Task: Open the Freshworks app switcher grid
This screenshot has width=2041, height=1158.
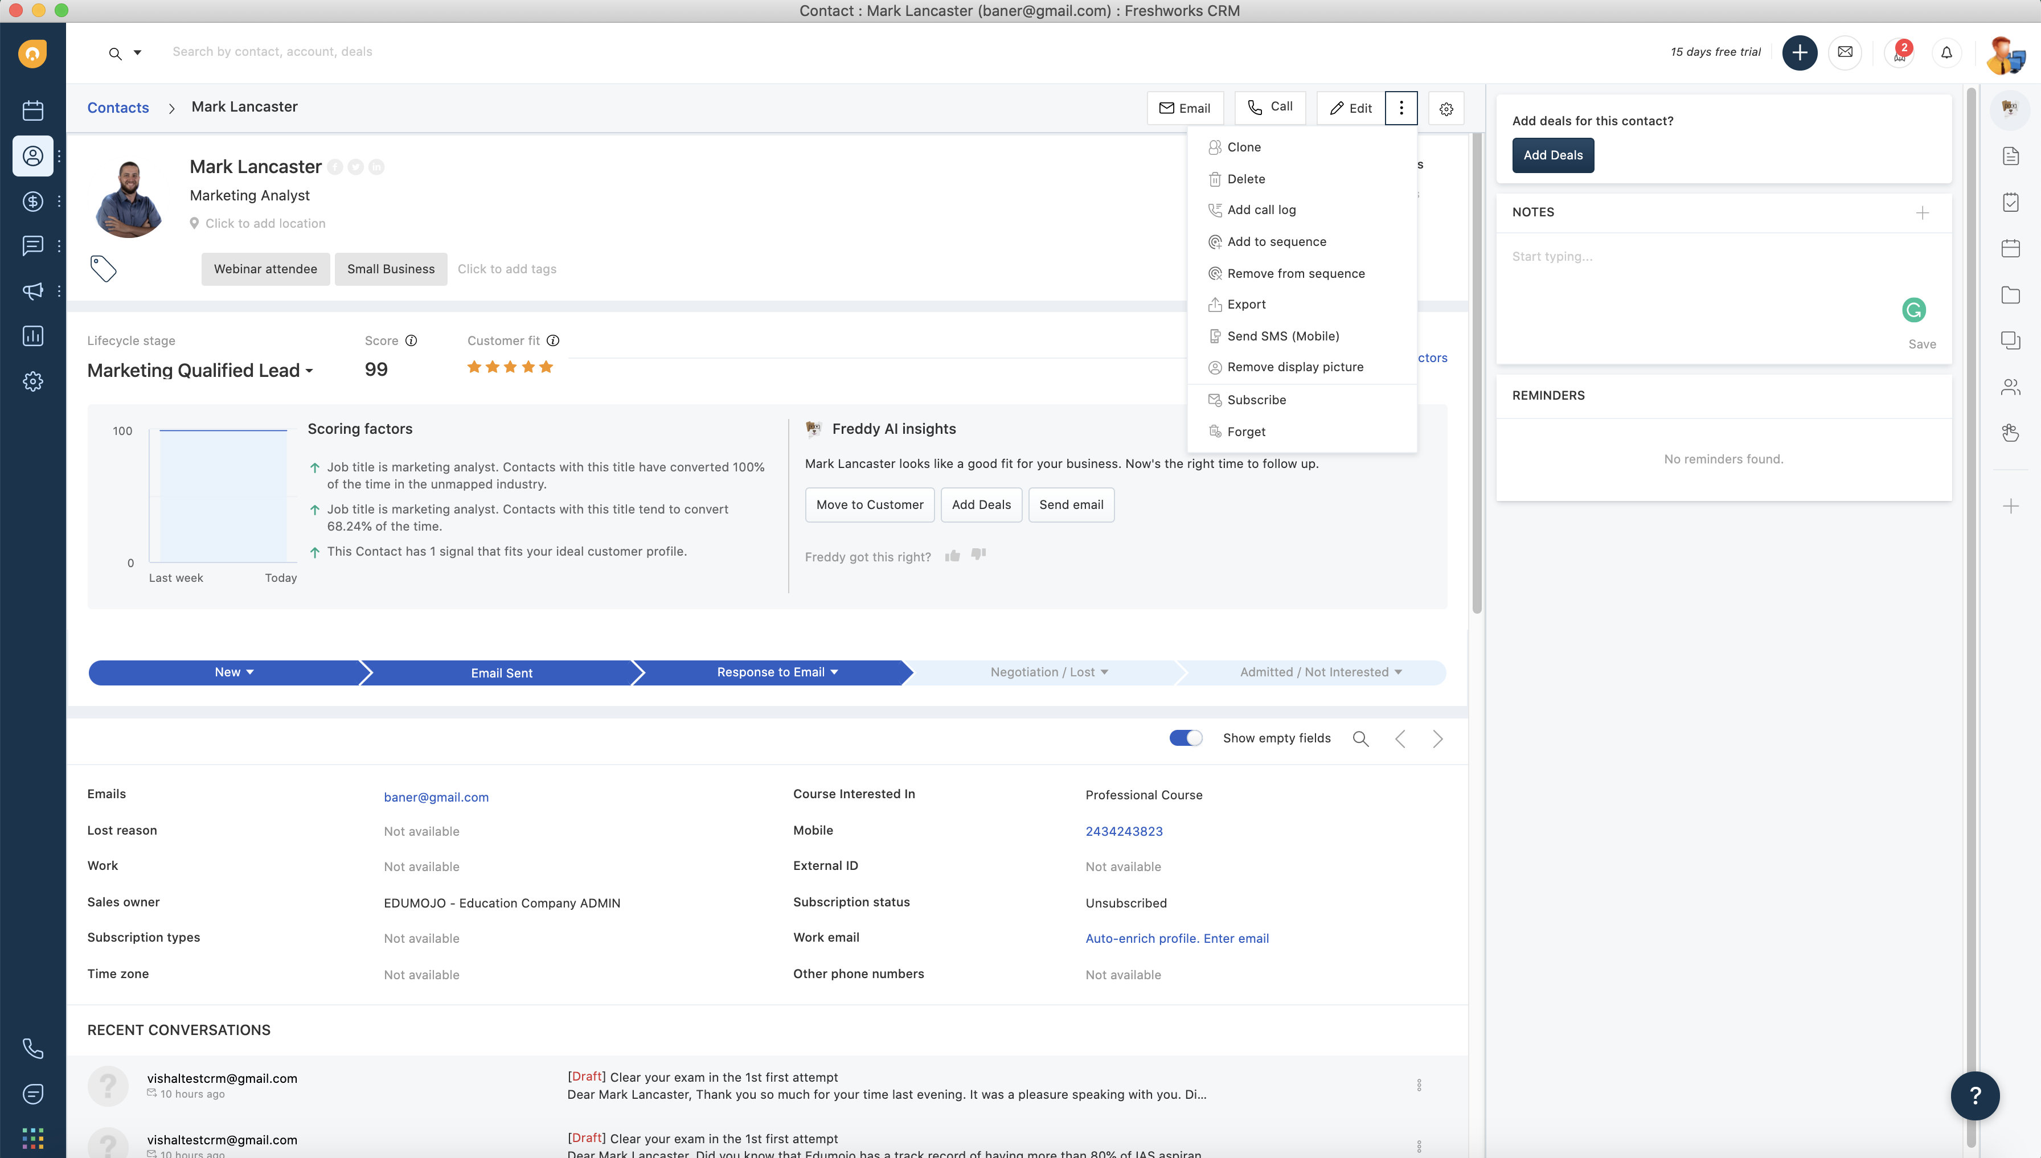Action: coord(32,1138)
